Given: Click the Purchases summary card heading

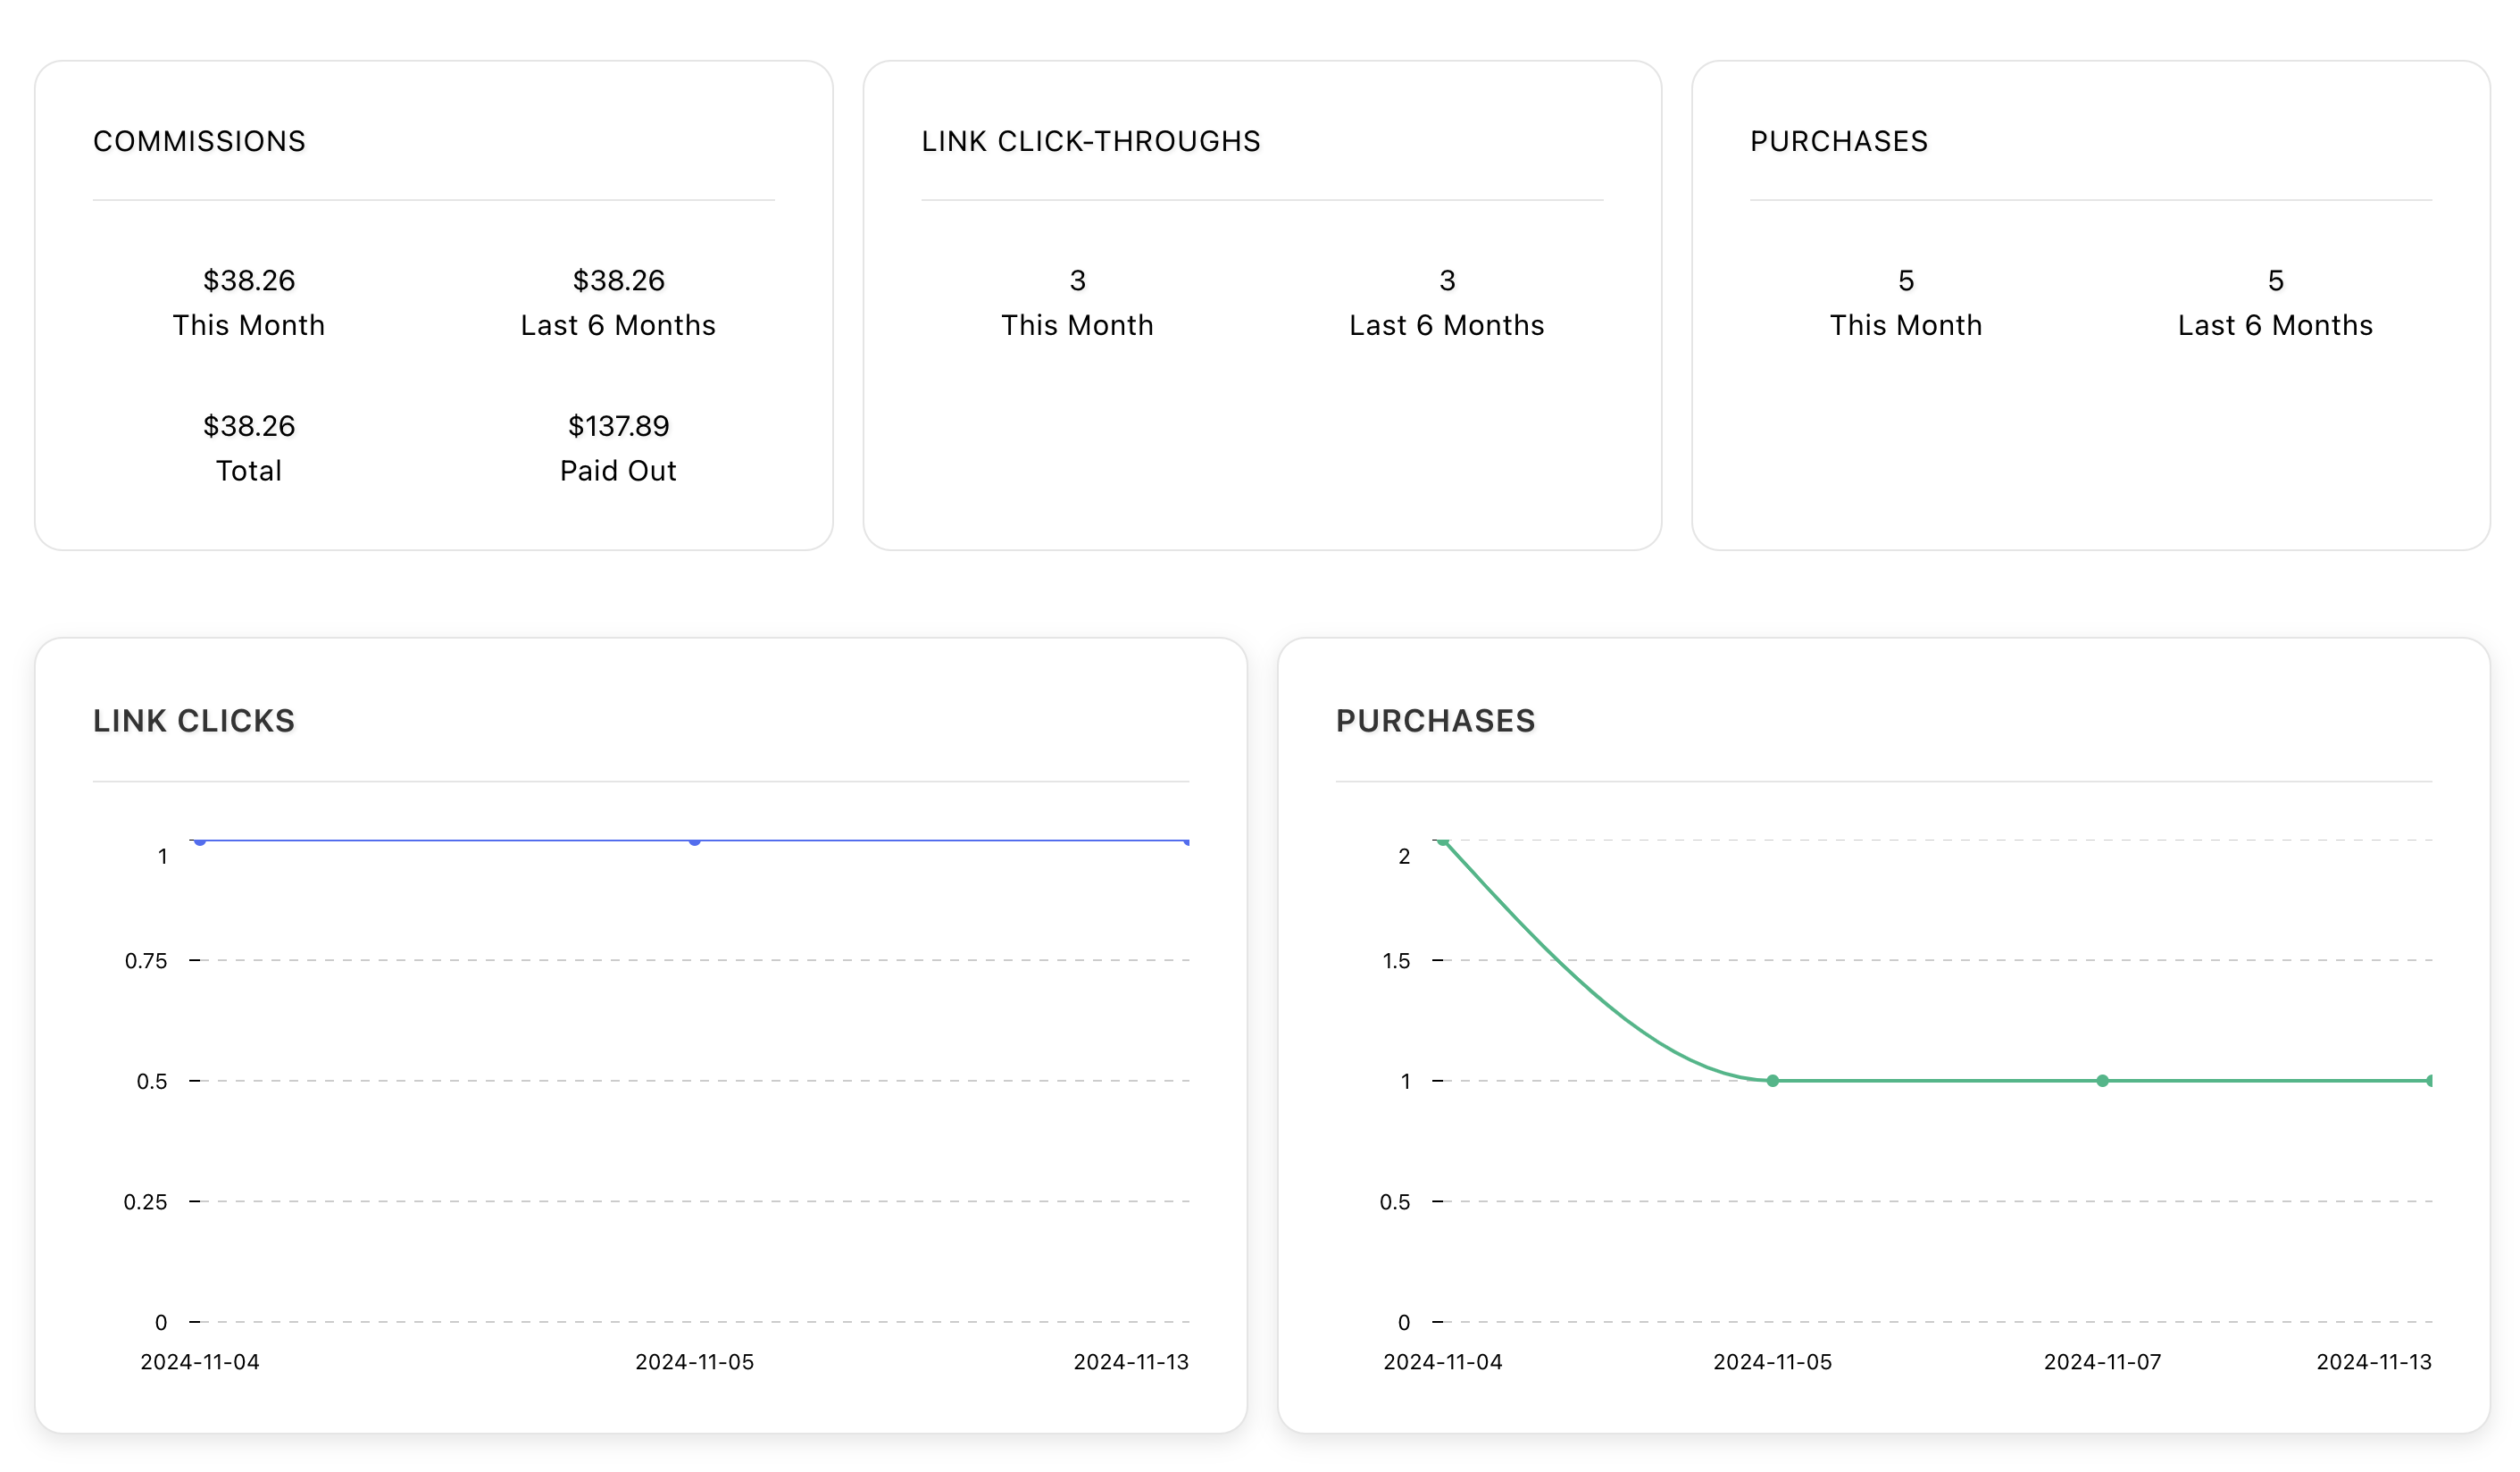Looking at the screenshot, I should click(x=1838, y=141).
